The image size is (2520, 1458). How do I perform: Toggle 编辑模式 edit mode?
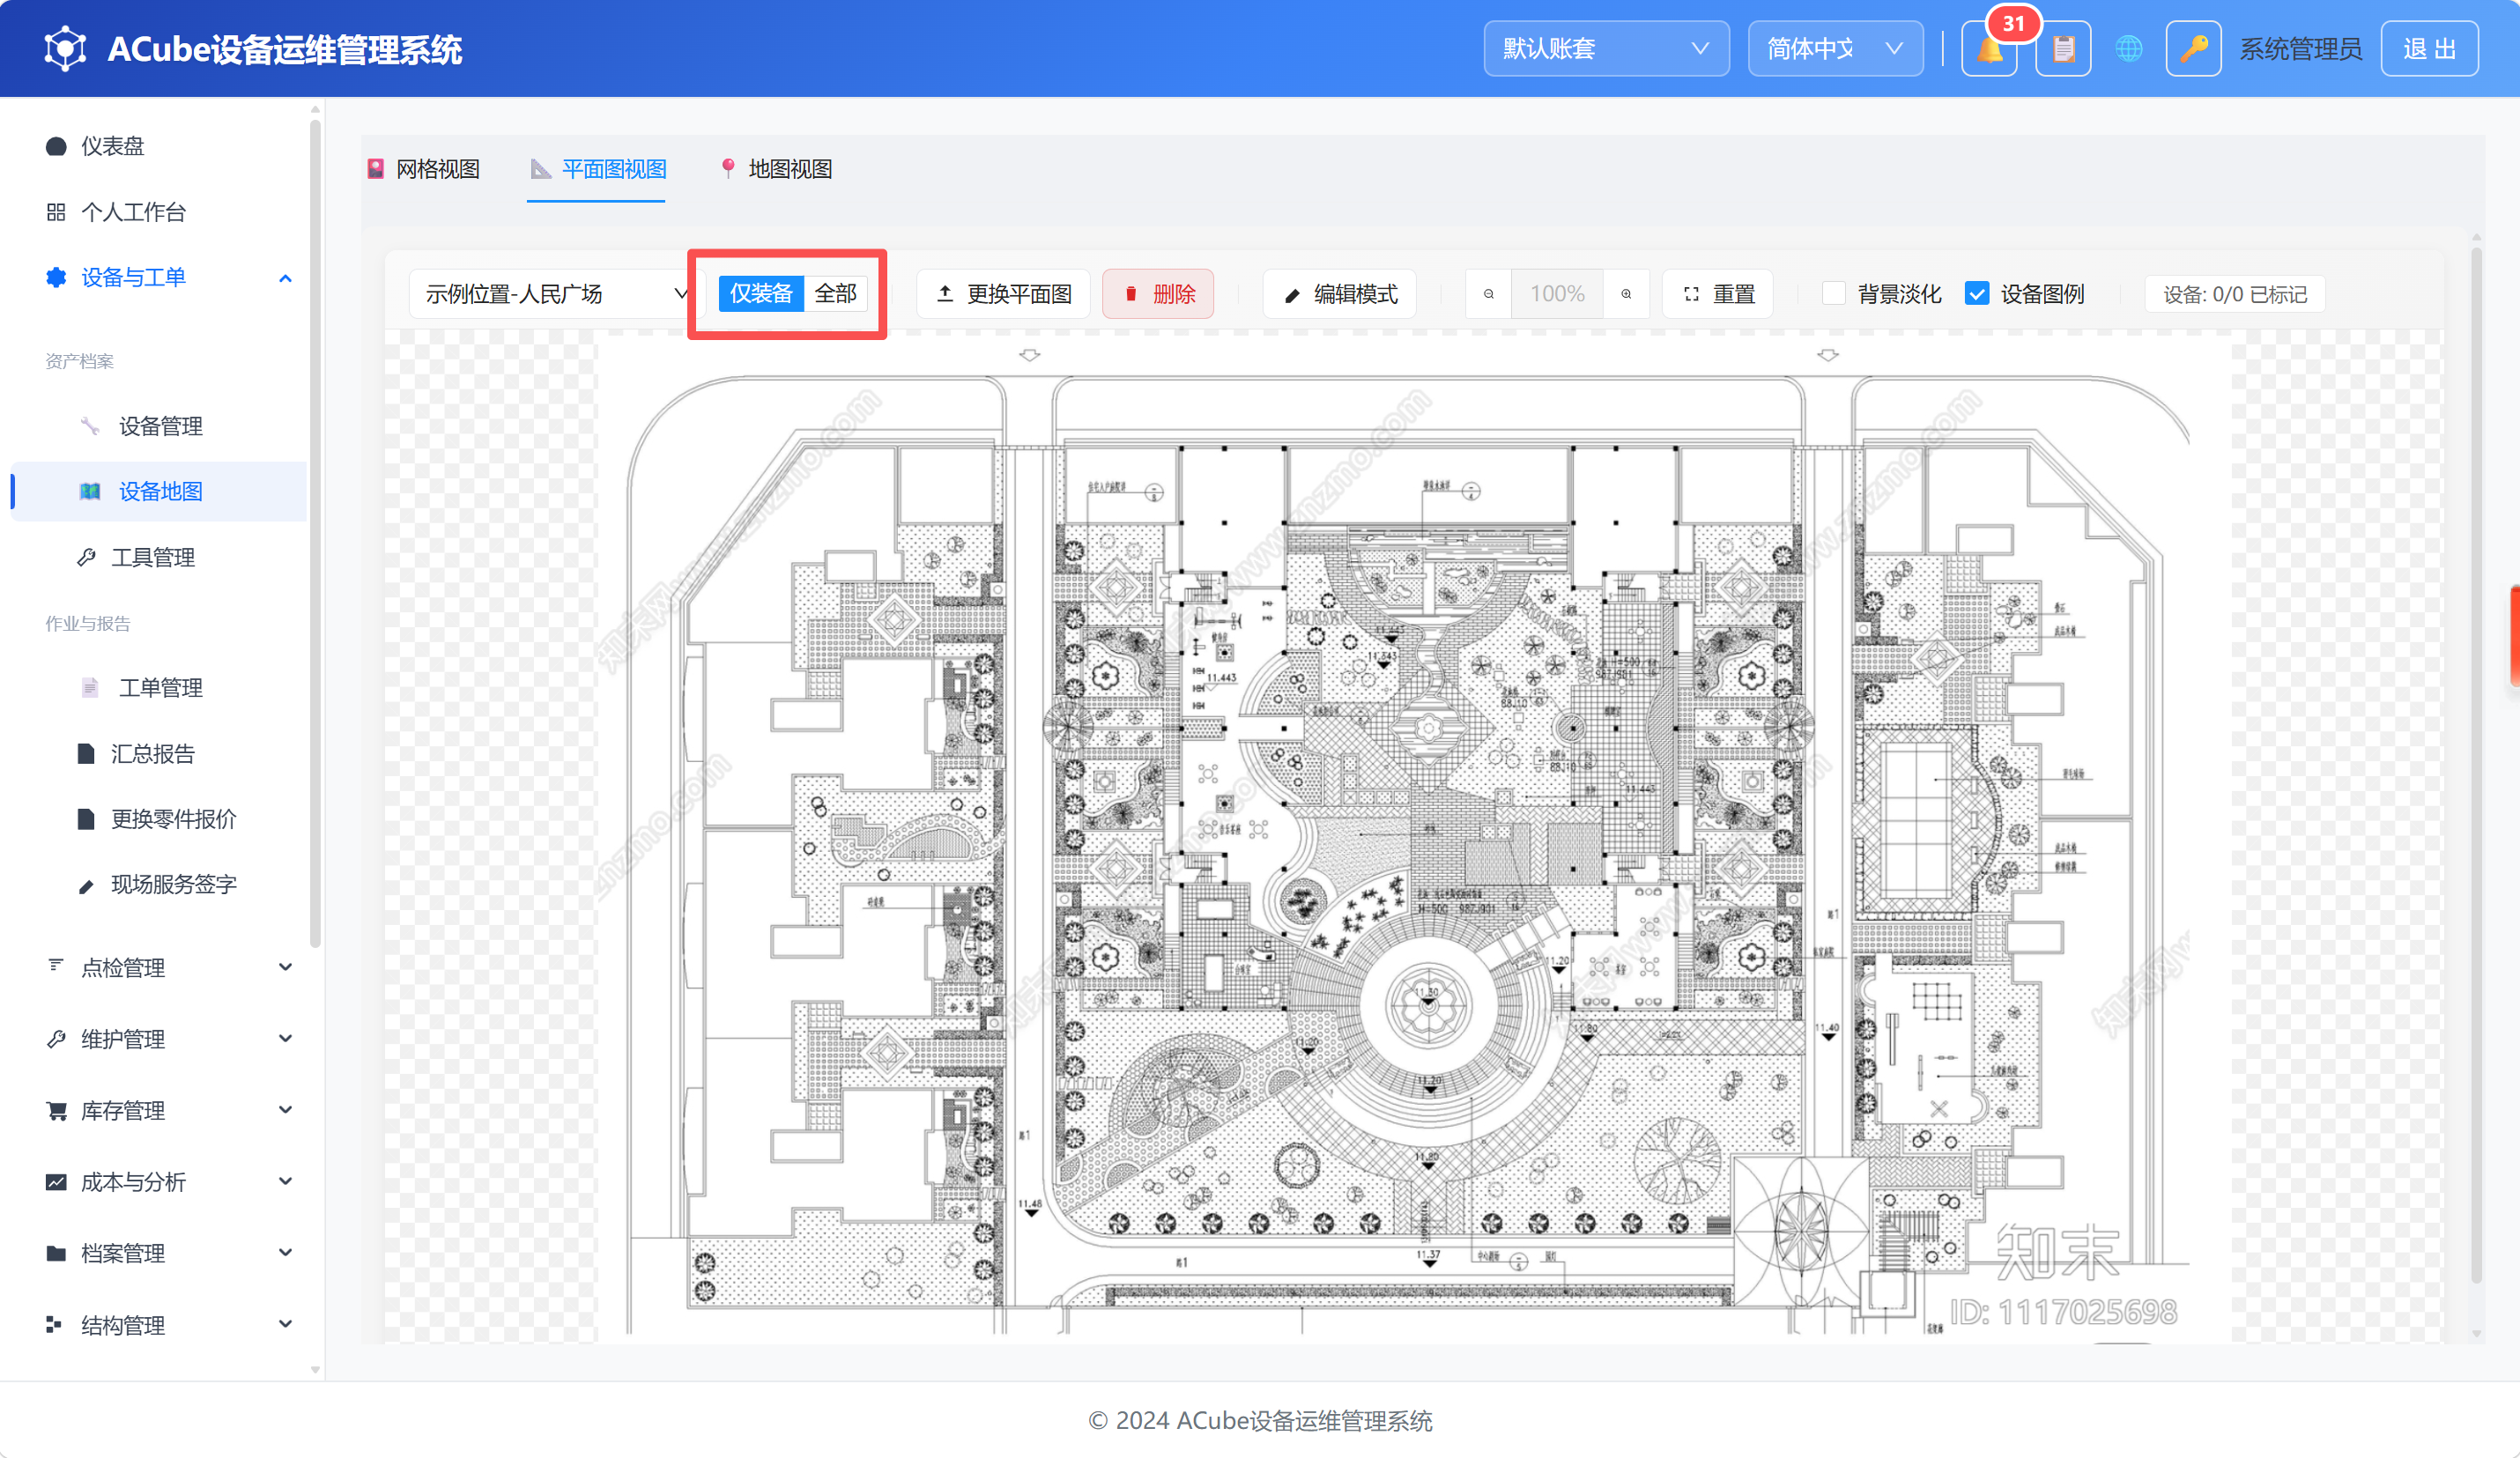(x=1340, y=294)
